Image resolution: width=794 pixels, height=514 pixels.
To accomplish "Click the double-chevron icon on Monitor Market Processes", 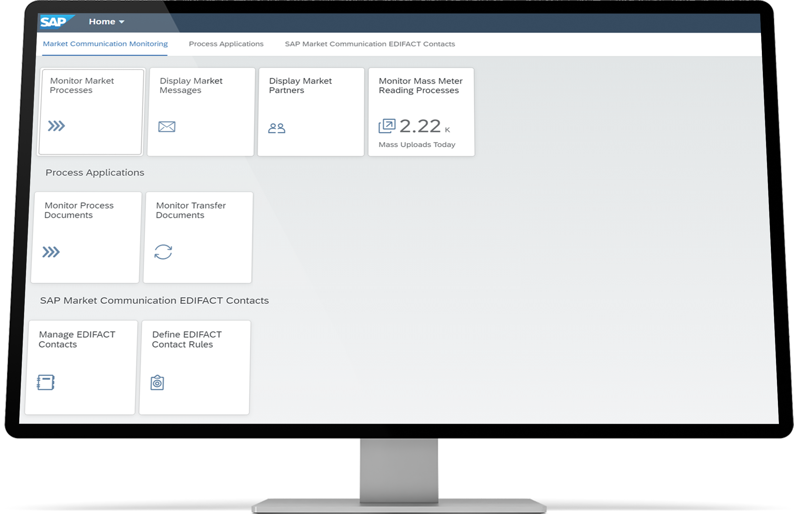I will coord(56,126).
